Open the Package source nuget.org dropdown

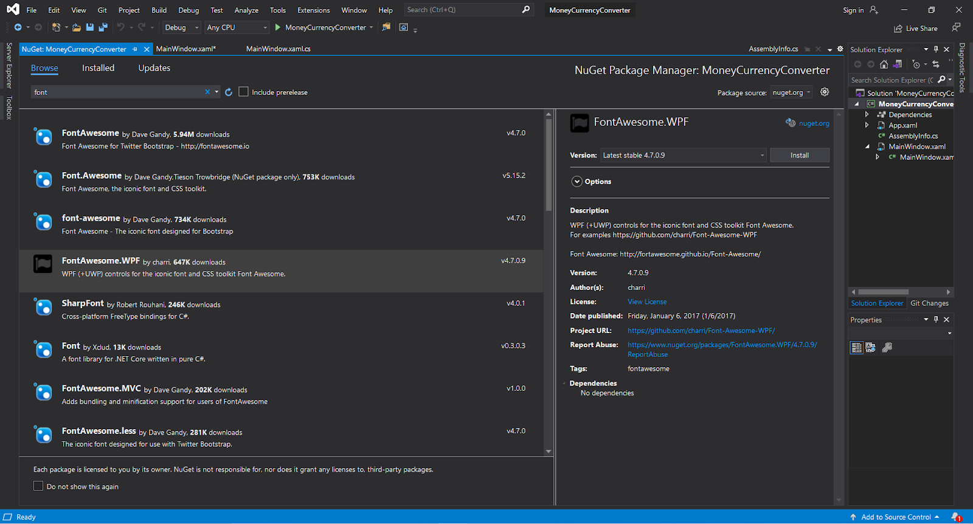[792, 92]
